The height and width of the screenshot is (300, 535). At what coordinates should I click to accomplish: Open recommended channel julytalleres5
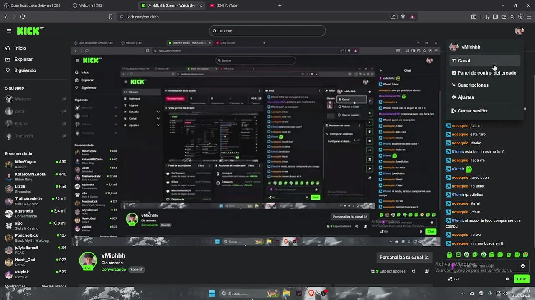click(36, 250)
